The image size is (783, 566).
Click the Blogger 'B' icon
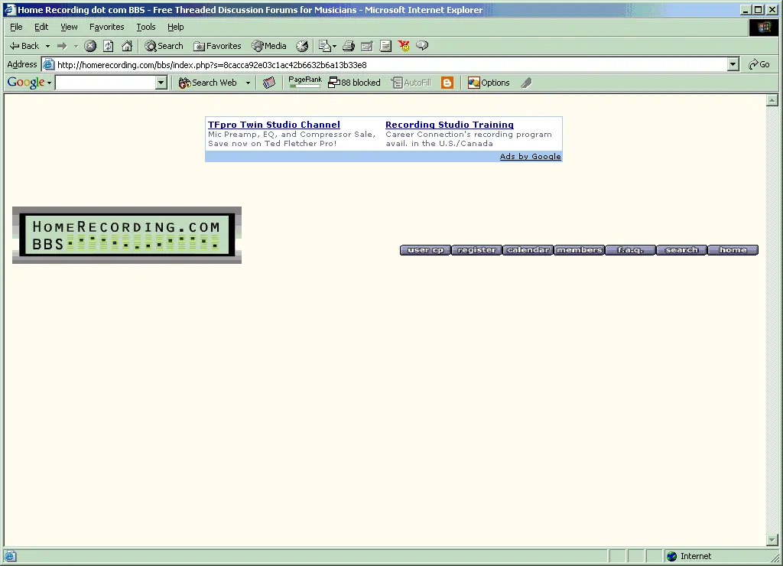pyautogui.click(x=447, y=83)
